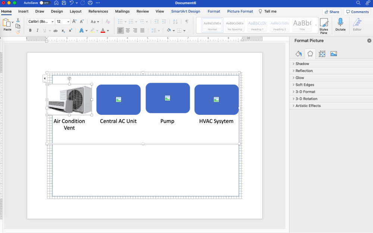Viewport: 373px width, 233px height.
Task: Open Comments
Action: pos(357,12)
